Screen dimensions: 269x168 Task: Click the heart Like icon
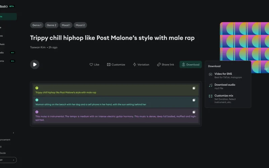coord(91,65)
